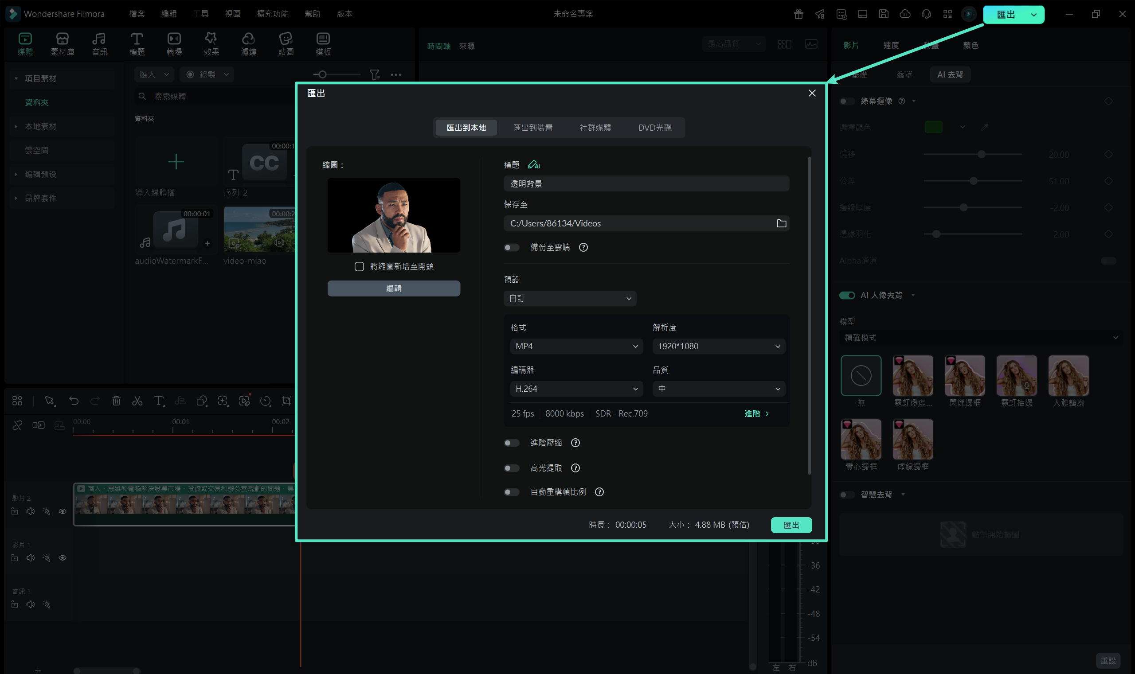
Task: Click the help icon beside 備份至雲端
Action: coord(583,247)
